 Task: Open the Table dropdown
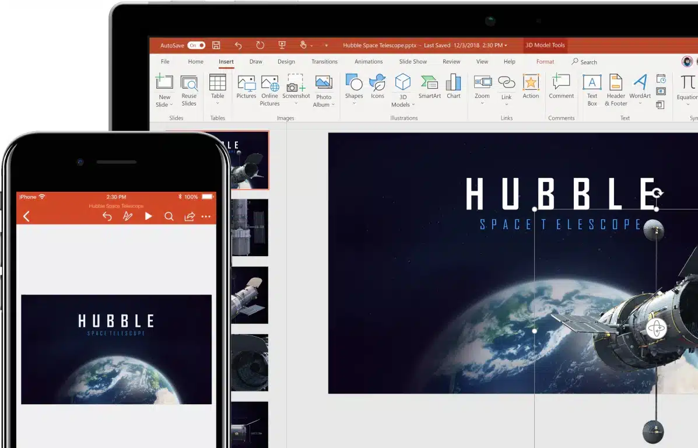point(218,89)
